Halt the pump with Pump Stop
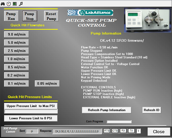The width and height of the screenshot is (172, 138). click(x=30, y=16)
